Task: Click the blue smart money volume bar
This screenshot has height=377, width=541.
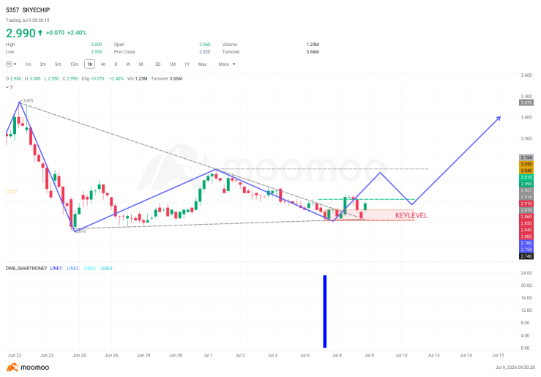Action: pos(324,311)
